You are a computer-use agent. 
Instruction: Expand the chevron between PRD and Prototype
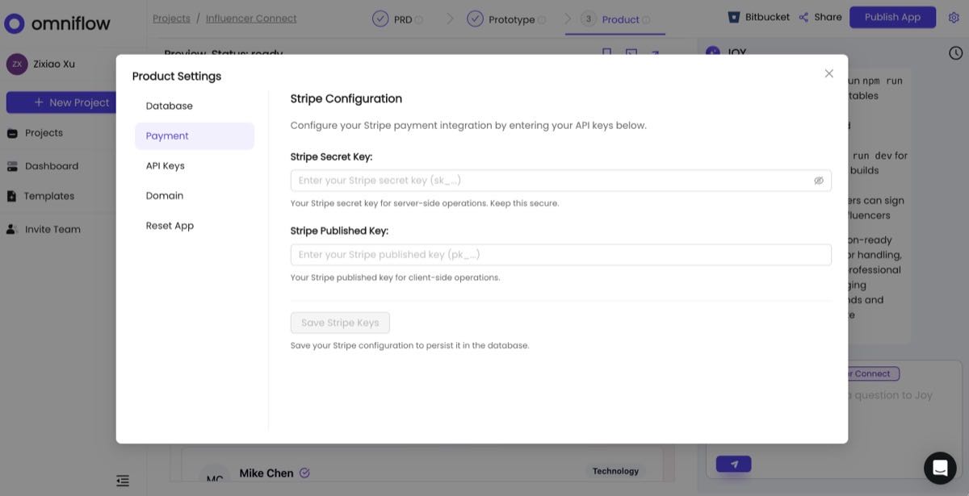[451, 18]
